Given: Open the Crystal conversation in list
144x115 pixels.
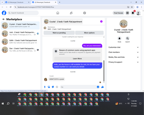Looking at the screenshot, I should coord(20,26).
